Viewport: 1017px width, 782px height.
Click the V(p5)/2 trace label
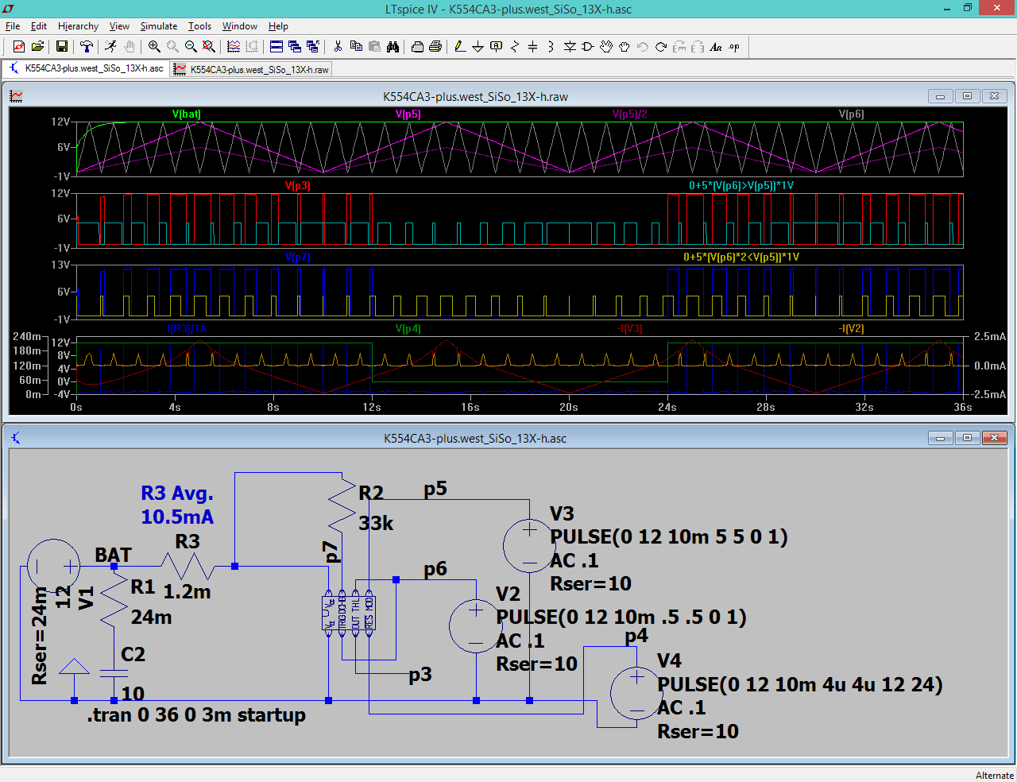pos(630,114)
